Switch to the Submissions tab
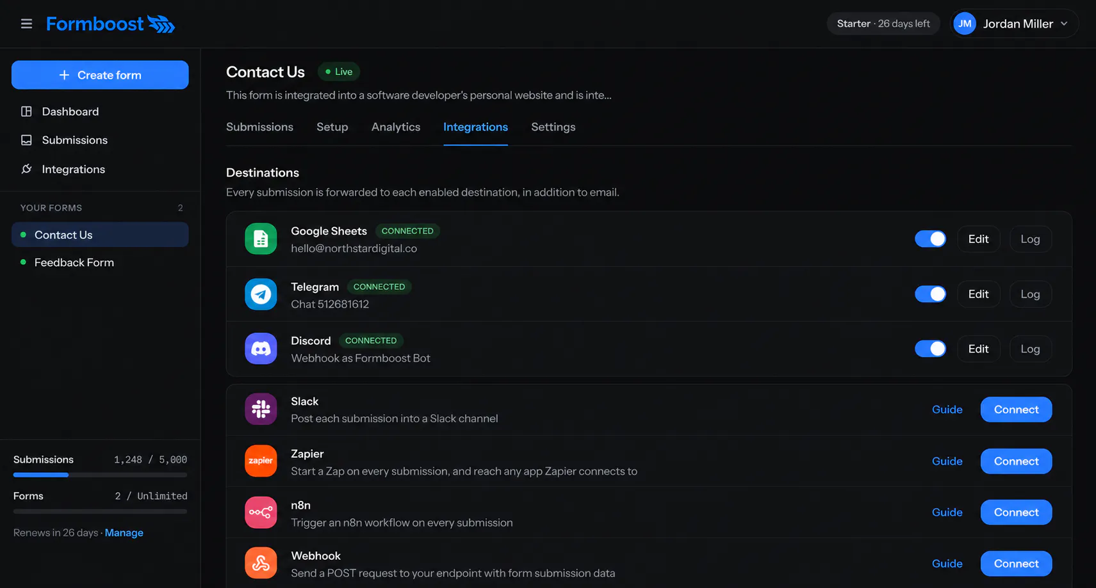This screenshot has height=588, width=1096. [x=259, y=127]
